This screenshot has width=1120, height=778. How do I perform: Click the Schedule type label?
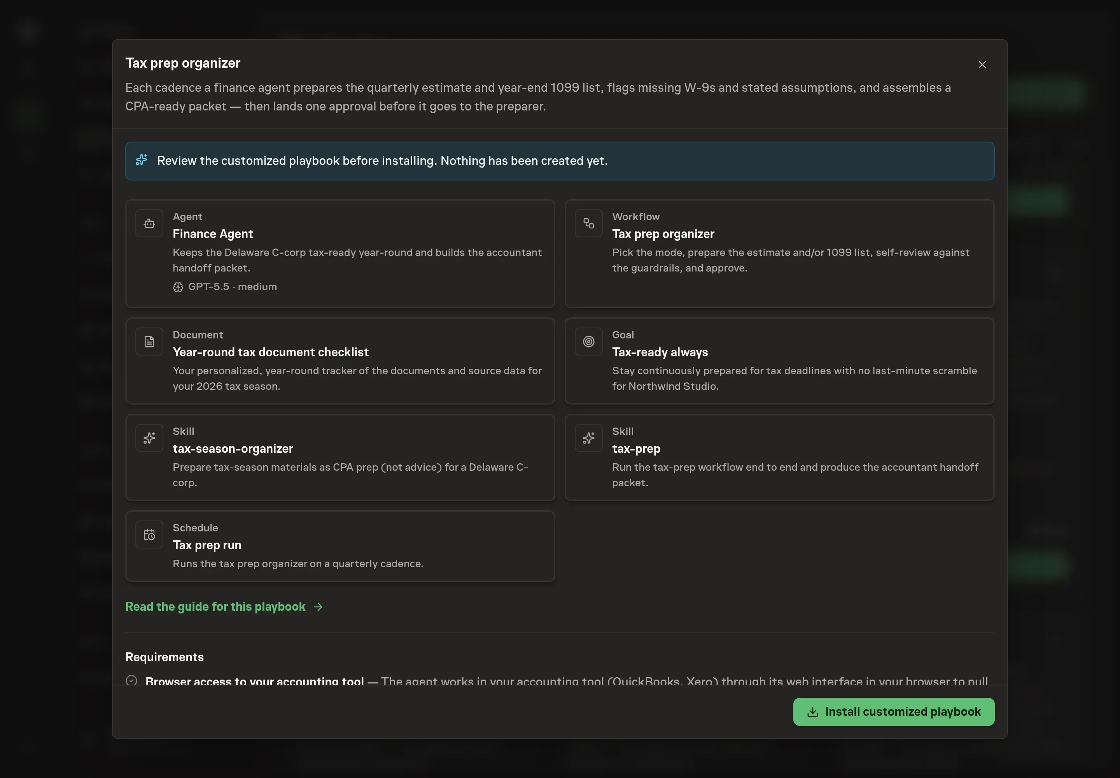195,528
